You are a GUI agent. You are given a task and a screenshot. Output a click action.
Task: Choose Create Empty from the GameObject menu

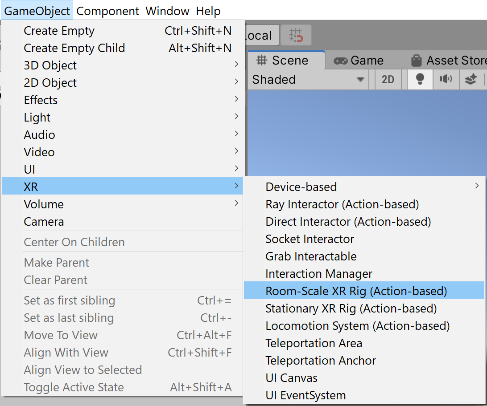point(59,31)
